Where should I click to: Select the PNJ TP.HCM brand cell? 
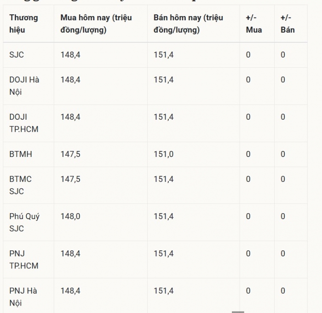click(x=29, y=260)
